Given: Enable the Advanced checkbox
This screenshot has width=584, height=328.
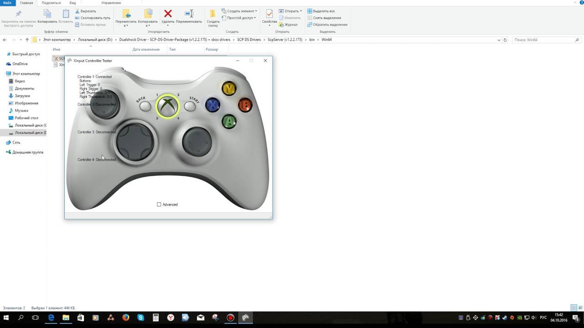Looking at the screenshot, I should pos(159,205).
